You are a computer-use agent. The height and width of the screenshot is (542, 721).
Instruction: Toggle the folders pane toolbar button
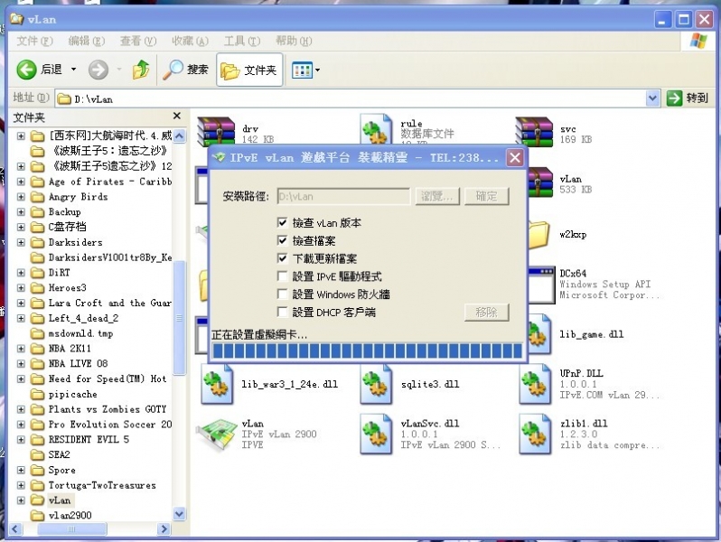coord(249,70)
